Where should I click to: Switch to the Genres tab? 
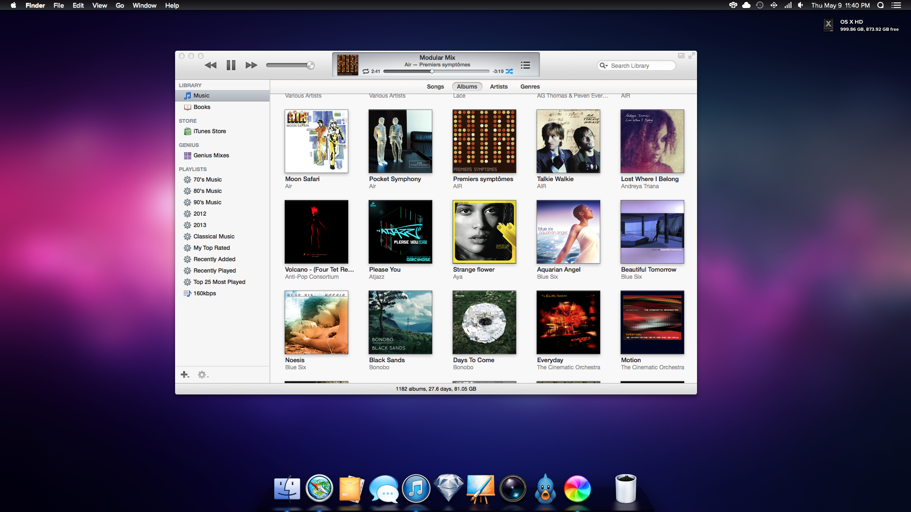point(530,87)
